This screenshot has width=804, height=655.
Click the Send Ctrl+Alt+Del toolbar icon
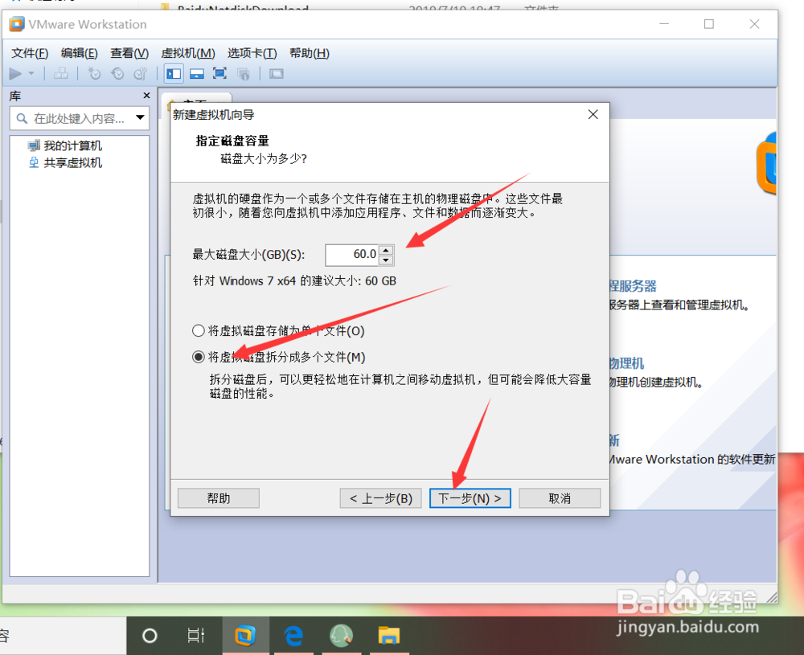tap(62, 73)
